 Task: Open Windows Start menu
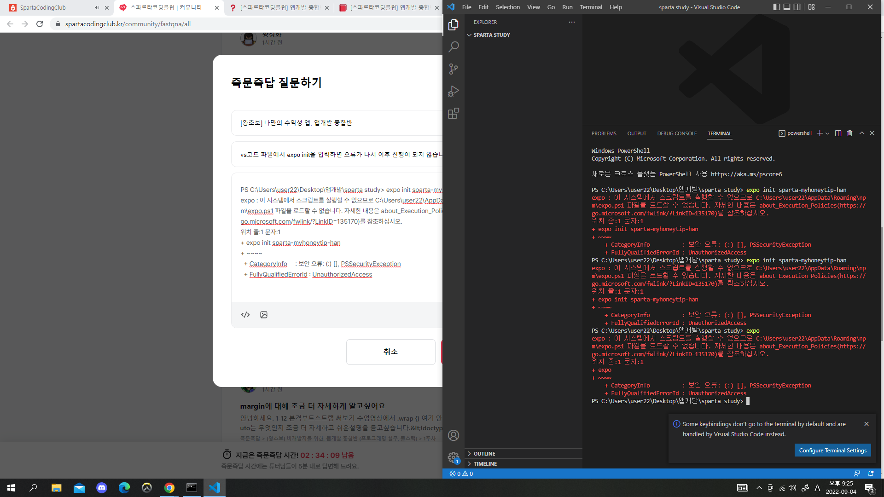tap(11, 488)
